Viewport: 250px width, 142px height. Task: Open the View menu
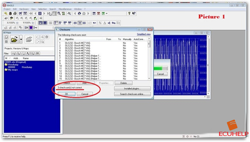(33, 9)
